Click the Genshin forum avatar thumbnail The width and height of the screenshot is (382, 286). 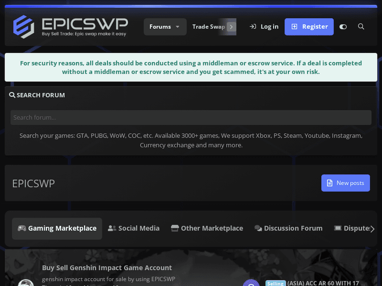tap(26, 283)
